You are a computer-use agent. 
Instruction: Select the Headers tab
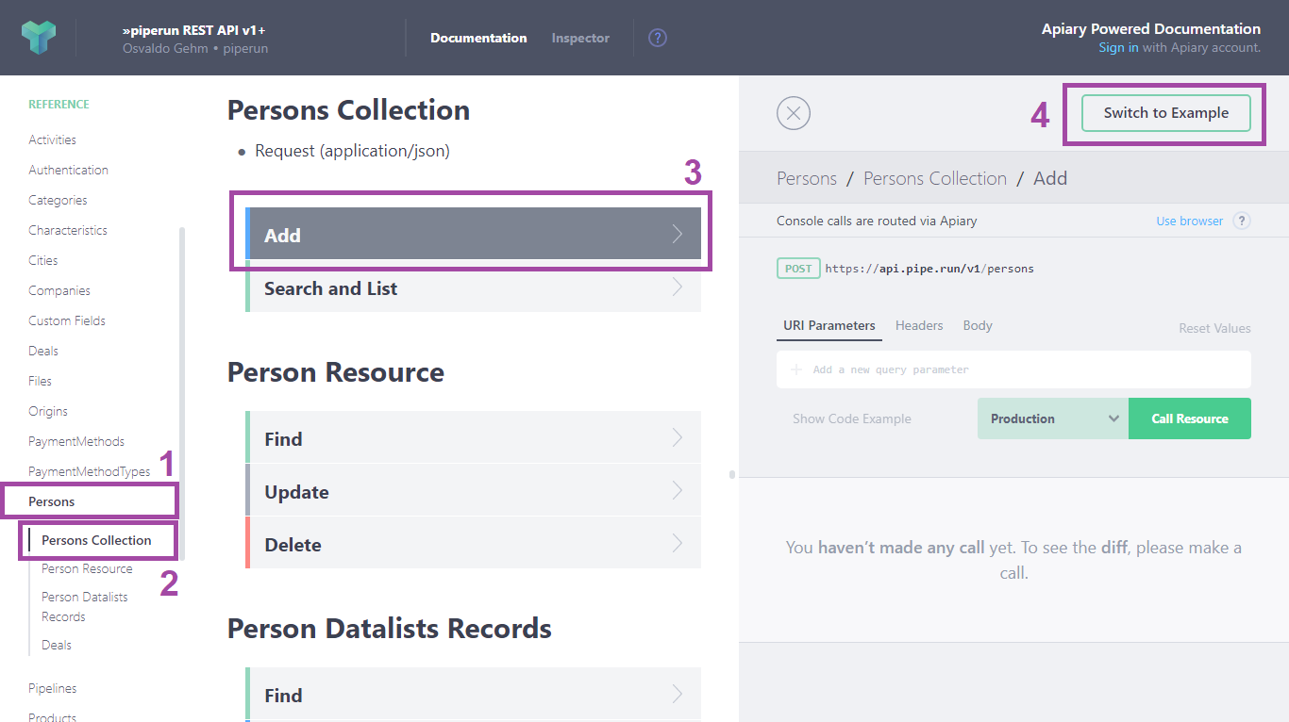[919, 325]
